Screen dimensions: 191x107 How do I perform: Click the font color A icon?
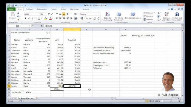[x=50, y=18]
